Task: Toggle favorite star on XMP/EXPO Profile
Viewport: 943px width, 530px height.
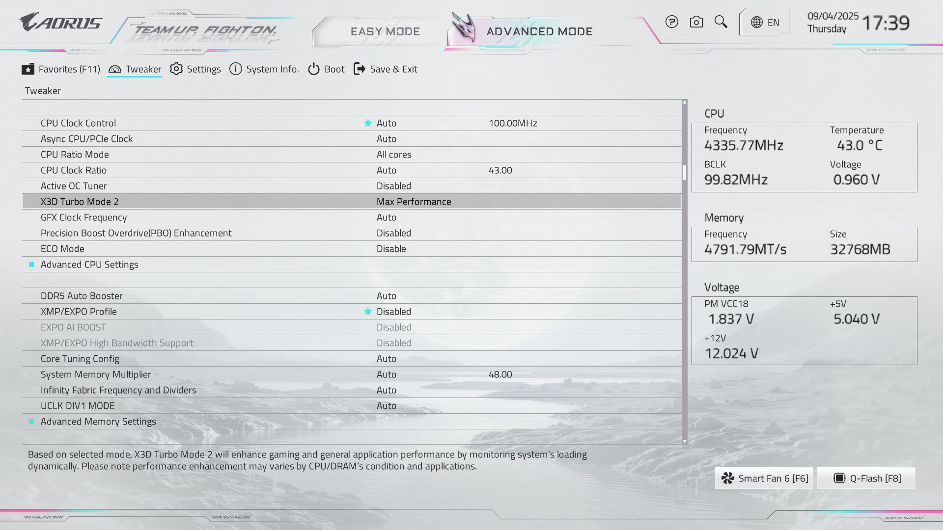Action: click(x=367, y=312)
